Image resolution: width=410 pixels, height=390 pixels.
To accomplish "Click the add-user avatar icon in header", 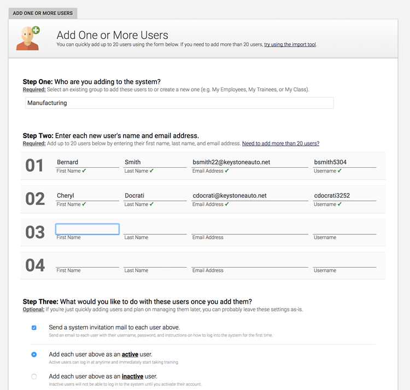I will coord(28,38).
